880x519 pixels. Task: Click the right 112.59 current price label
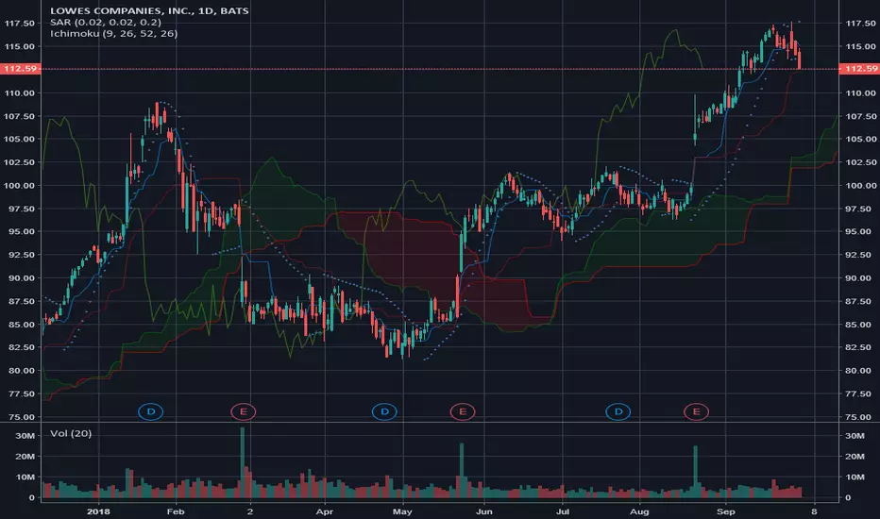(x=859, y=69)
